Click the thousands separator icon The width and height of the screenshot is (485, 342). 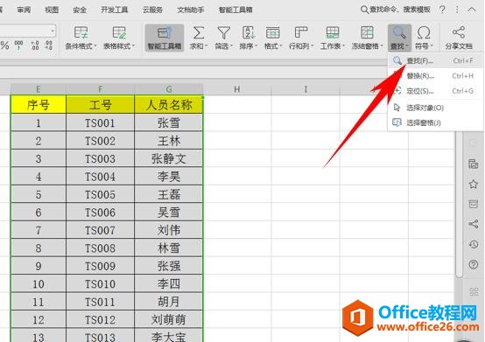tap(19, 45)
